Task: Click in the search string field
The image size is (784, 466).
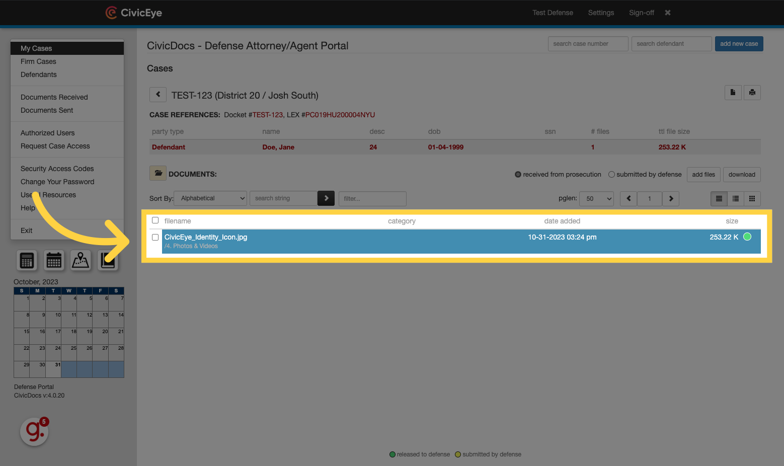Action: pos(283,198)
